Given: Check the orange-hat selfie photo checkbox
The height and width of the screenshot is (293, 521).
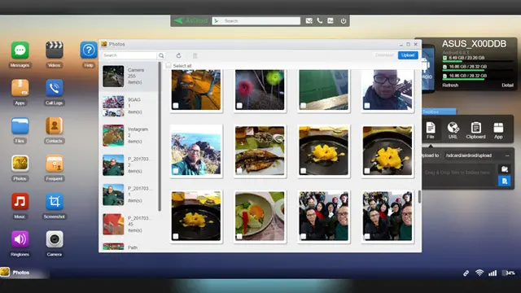Looking at the screenshot, I should point(176,106).
